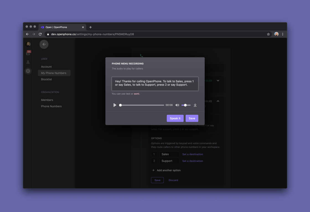This screenshot has height=212, width=310.
Task: Set a destination for Sales
Action: point(193,154)
